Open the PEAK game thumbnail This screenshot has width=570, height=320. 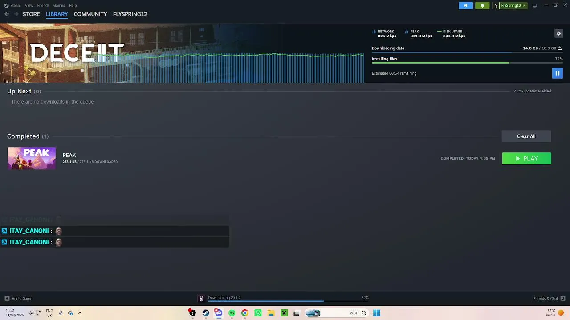pyautogui.click(x=32, y=158)
